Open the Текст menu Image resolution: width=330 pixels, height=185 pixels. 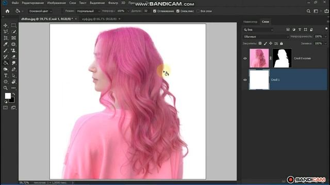tap(82, 3)
